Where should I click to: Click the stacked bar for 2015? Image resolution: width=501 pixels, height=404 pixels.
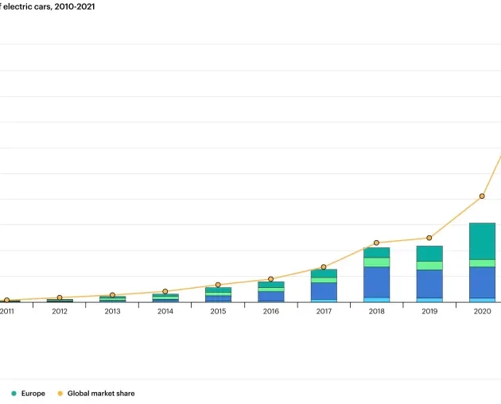pyautogui.click(x=218, y=295)
